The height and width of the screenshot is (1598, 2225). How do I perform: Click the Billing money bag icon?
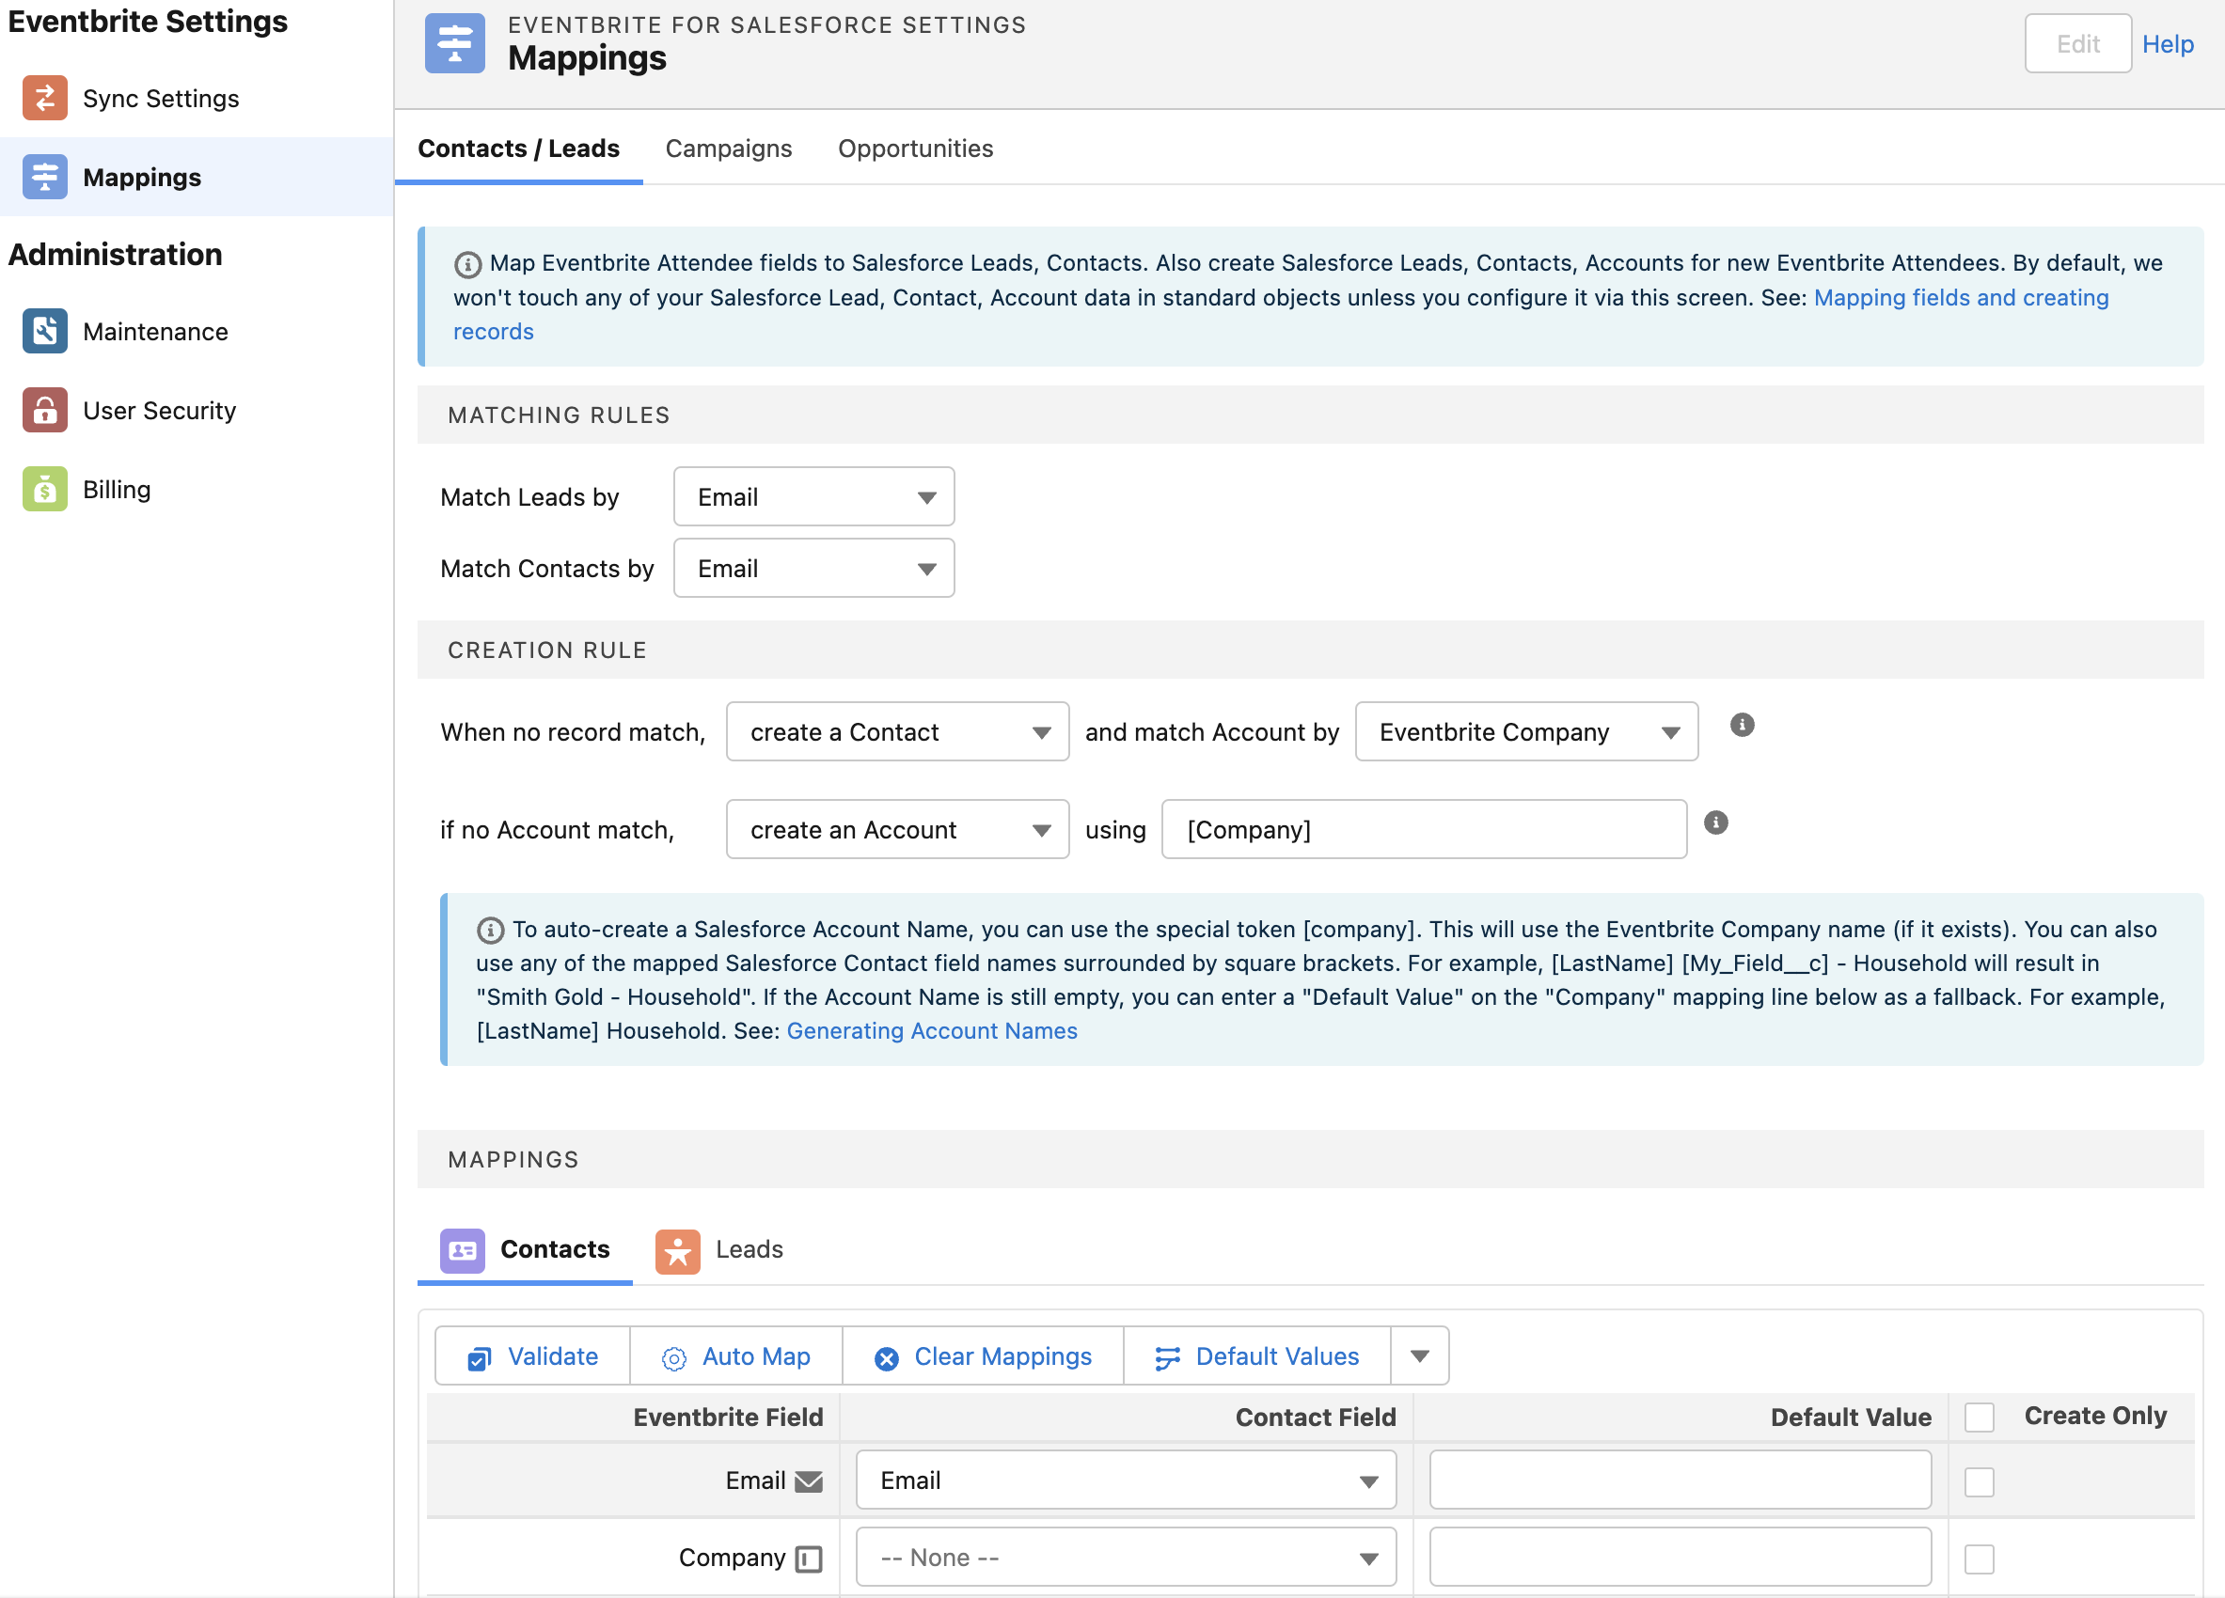tap(45, 488)
